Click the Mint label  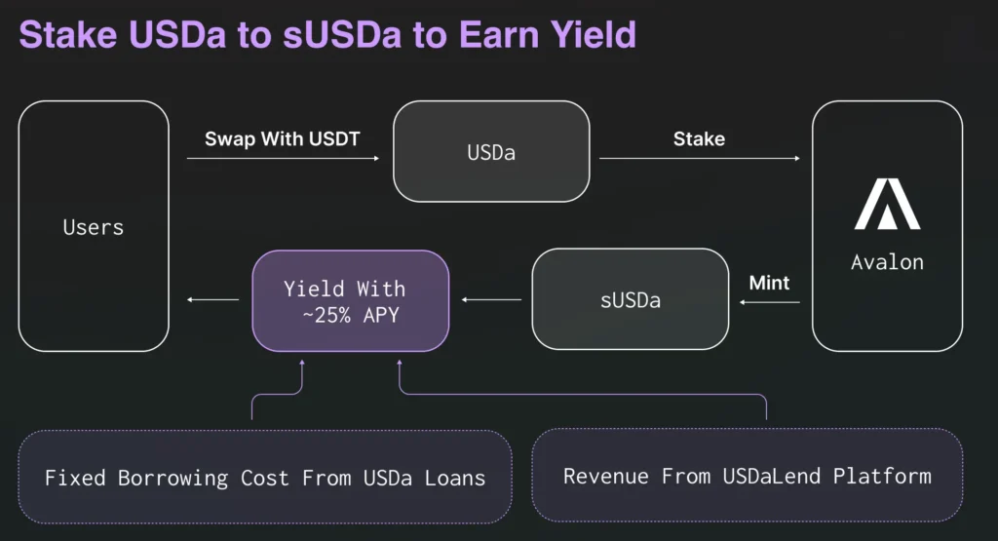[769, 283]
